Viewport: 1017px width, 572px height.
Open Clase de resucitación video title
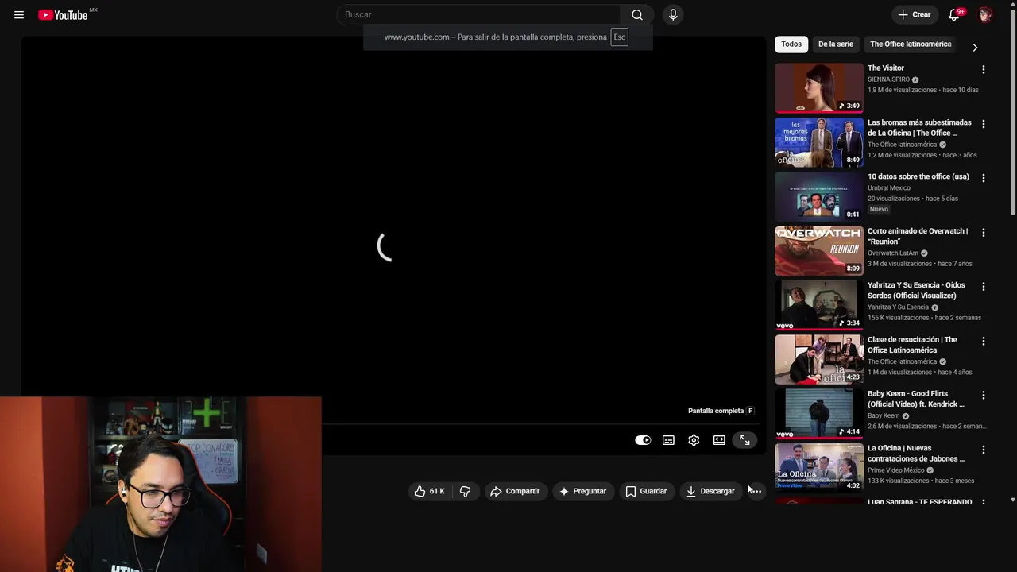pyautogui.click(x=912, y=345)
